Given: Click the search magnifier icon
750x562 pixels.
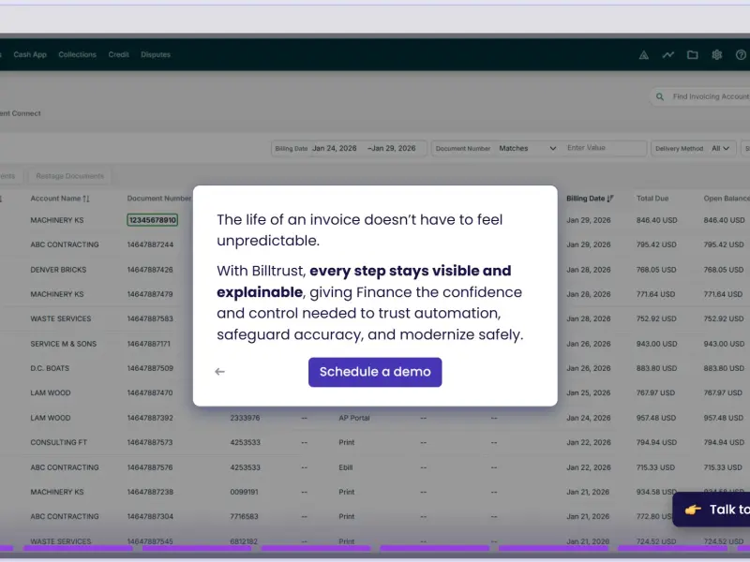Looking at the screenshot, I should [x=660, y=96].
